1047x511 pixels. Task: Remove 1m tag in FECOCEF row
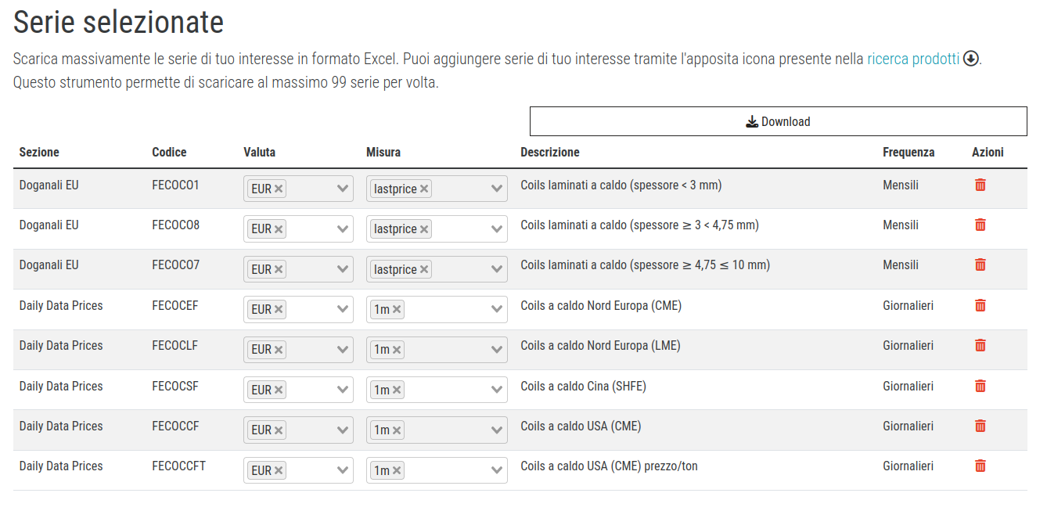click(x=397, y=309)
